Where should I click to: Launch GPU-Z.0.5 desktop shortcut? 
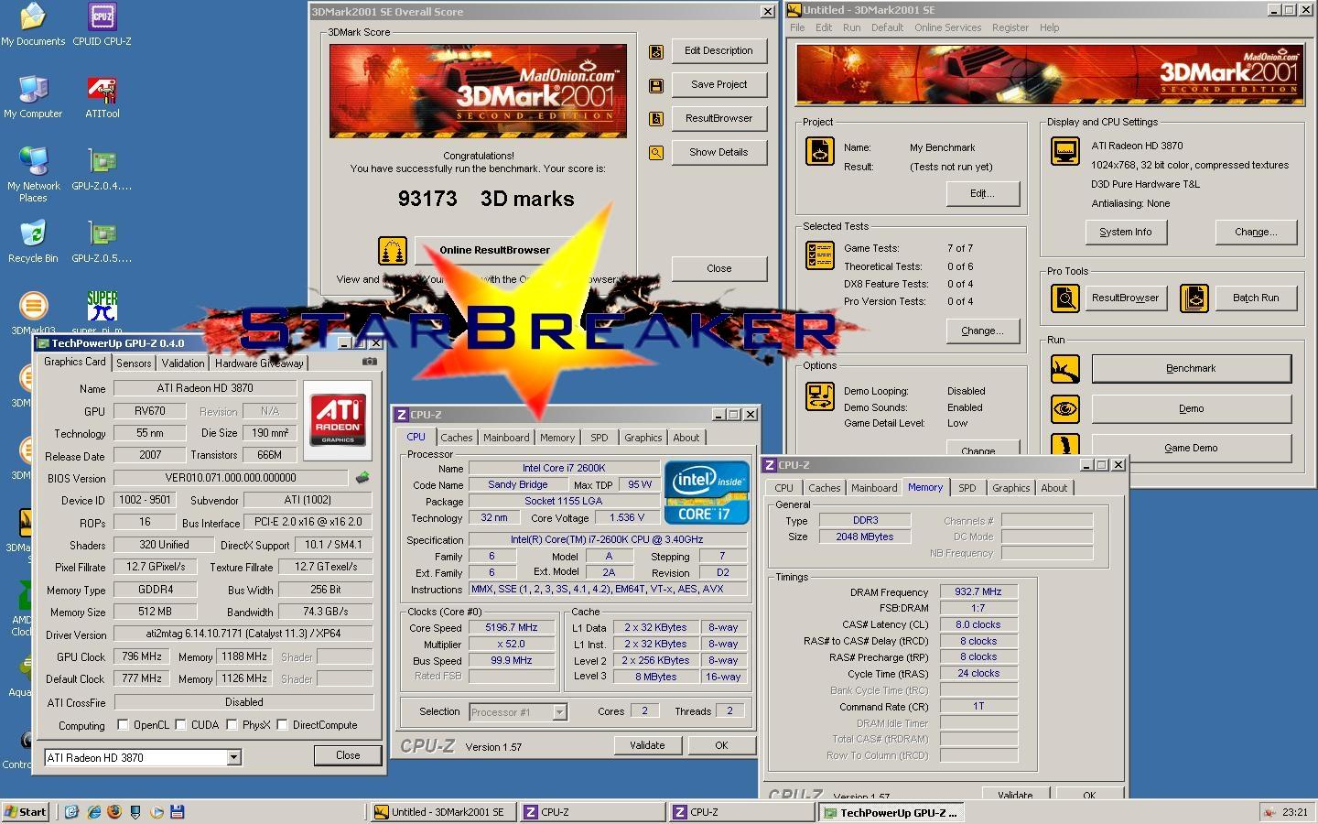pos(102,242)
